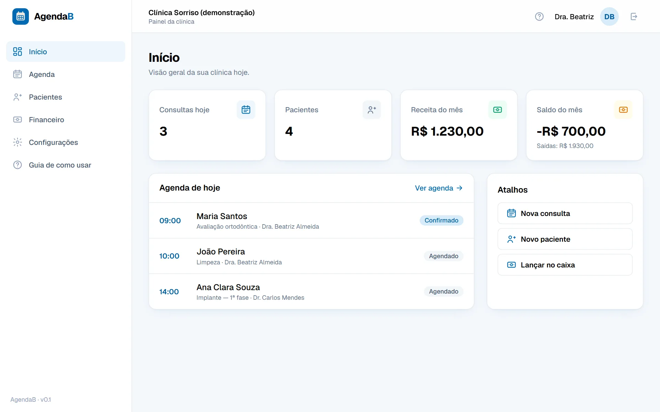Click the Consultas hoje card label

(184, 110)
